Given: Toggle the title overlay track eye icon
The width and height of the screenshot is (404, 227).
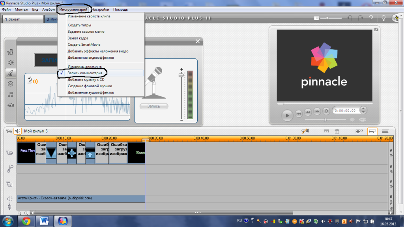Looking at the screenshot, I should tap(391, 186).
